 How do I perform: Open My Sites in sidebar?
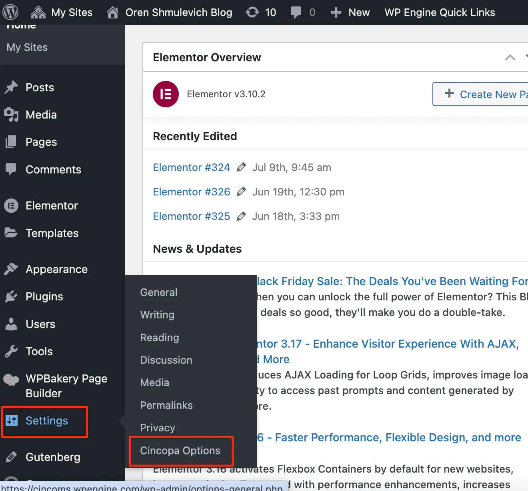(27, 47)
